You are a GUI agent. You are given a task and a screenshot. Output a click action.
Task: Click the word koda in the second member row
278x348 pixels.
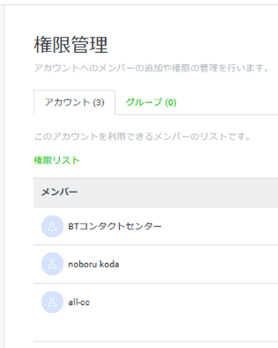[109, 264]
